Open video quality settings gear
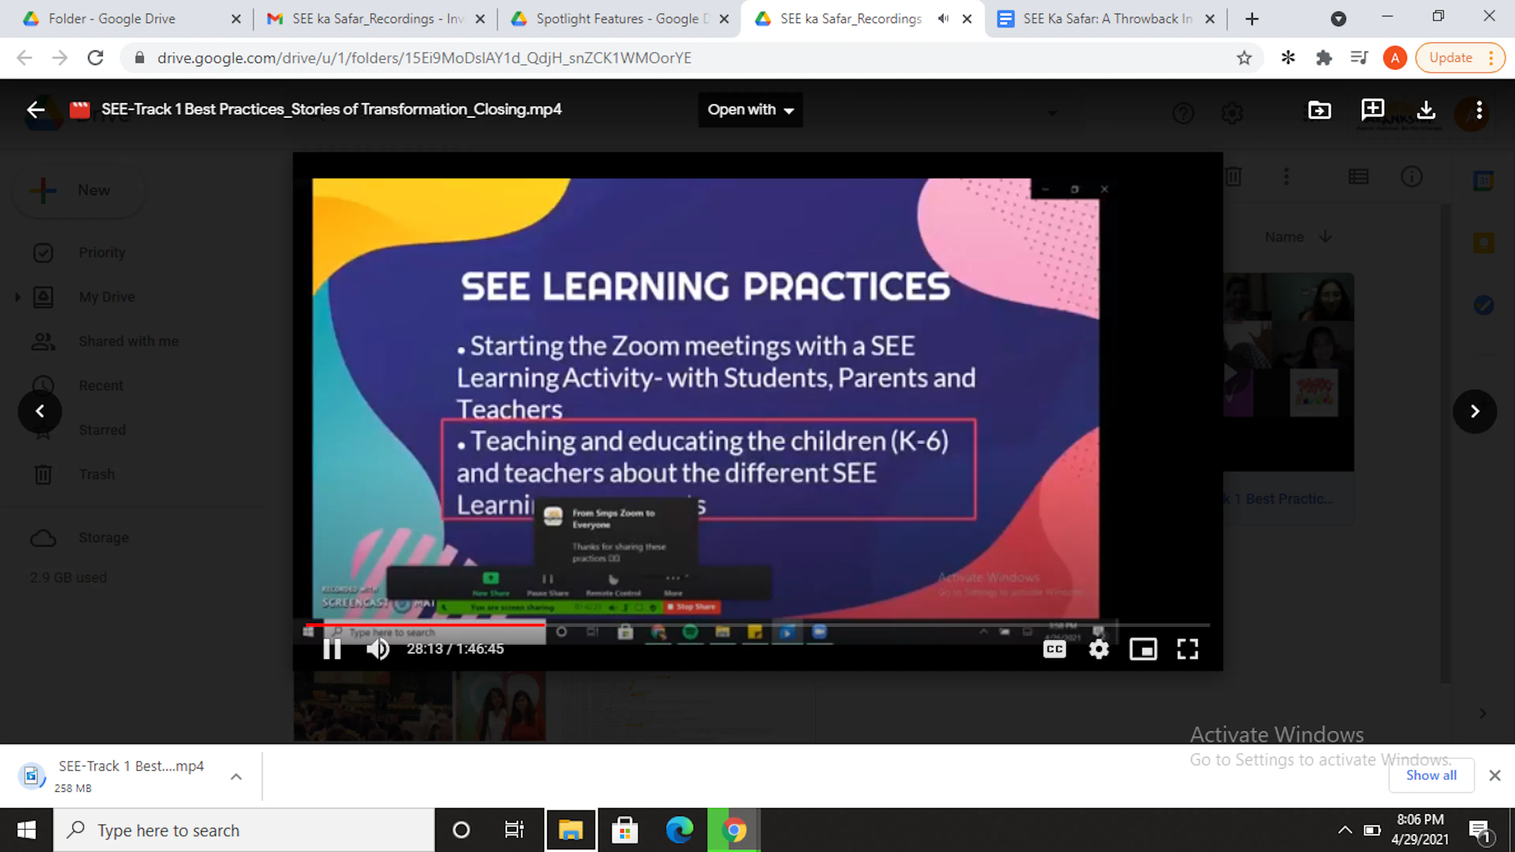The image size is (1515, 852). [1098, 649]
